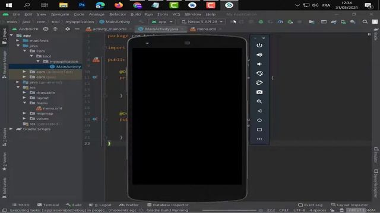The height and width of the screenshot is (213, 380).
Task: Raise emulator volume with volume up icon
Action: (259, 55)
